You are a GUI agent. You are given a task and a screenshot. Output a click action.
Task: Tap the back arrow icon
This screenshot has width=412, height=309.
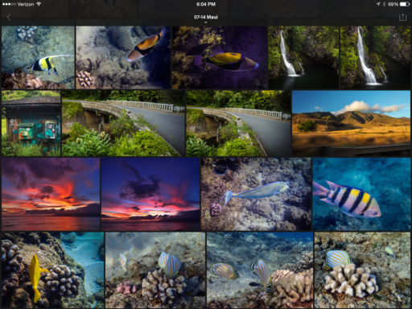coord(9,17)
